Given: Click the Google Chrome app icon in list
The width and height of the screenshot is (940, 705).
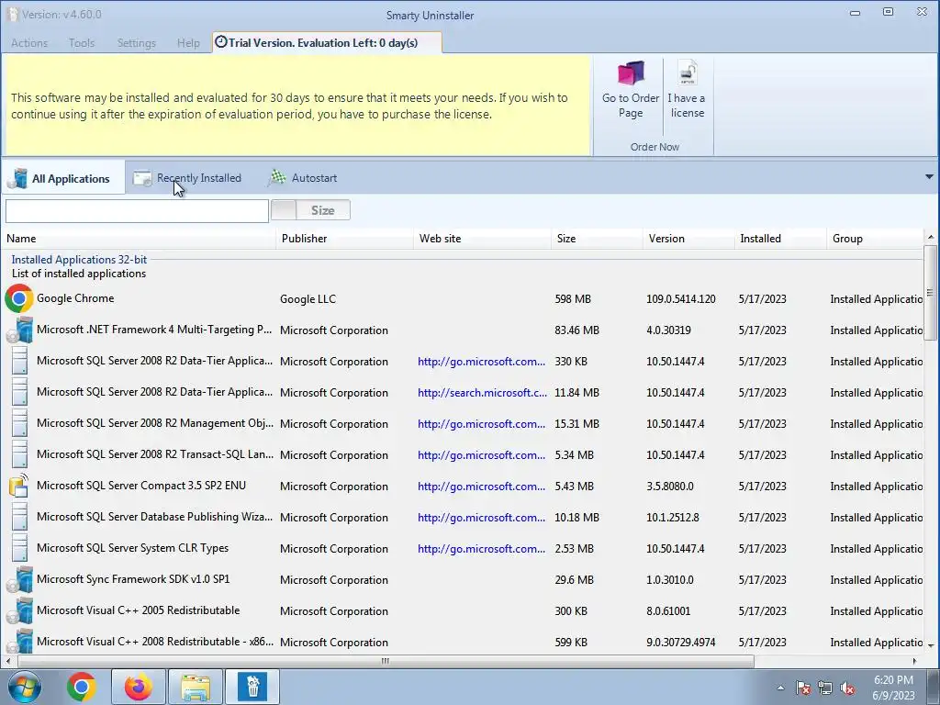Looking at the screenshot, I should pyautogui.click(x=19, y=298).
